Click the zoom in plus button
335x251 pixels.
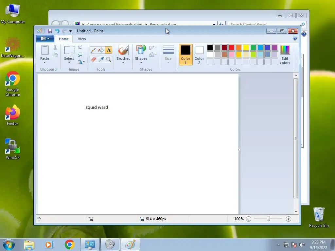[289, 219]
